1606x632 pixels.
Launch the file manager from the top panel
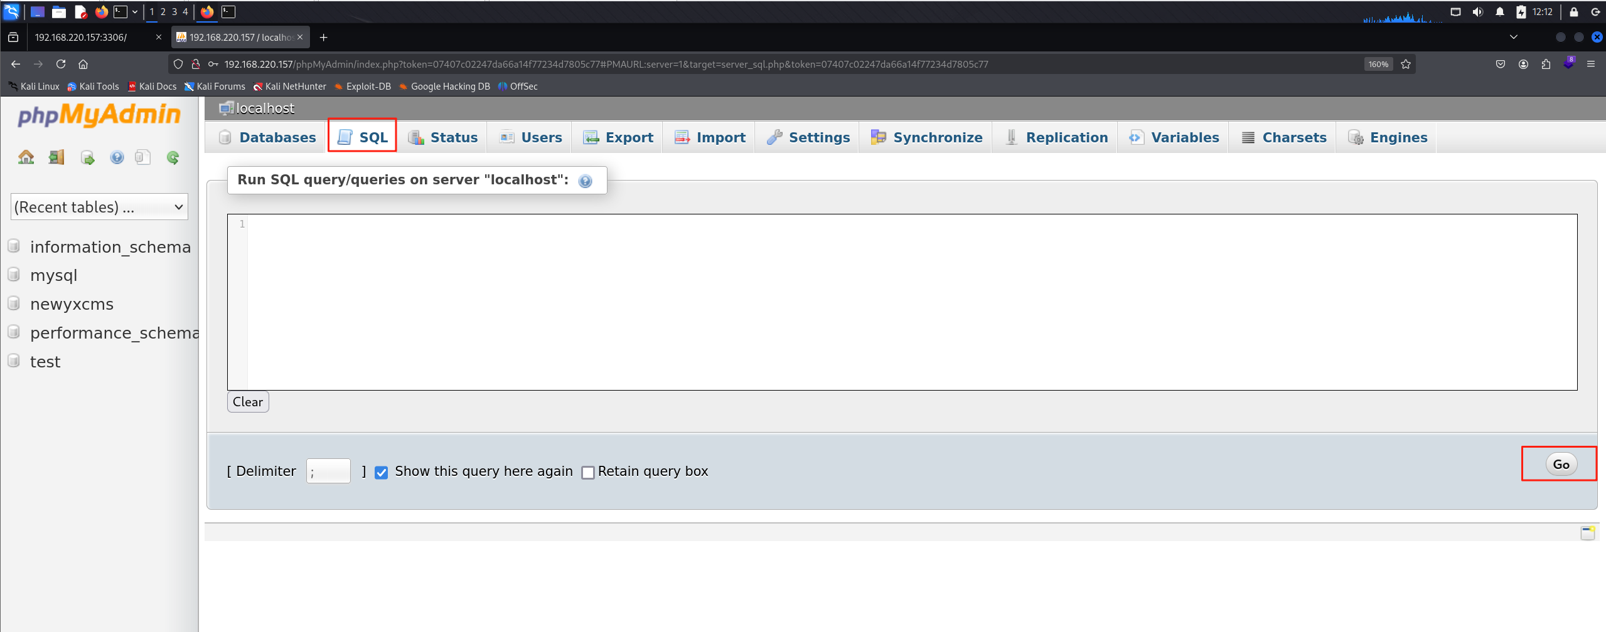tap(59, 11)
